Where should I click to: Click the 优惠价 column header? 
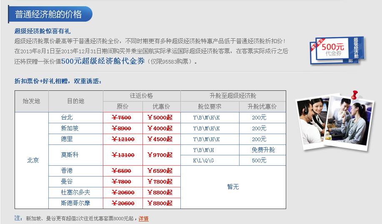pyautogui.click(x=161, y=107)
